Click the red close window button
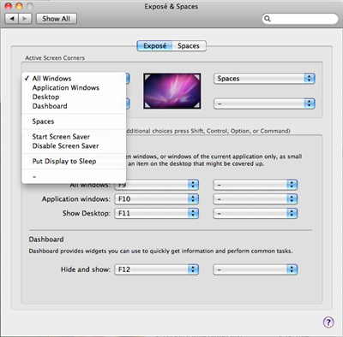Screen dimensions: 343x337 pyautogui.click(x=9, y=6)
